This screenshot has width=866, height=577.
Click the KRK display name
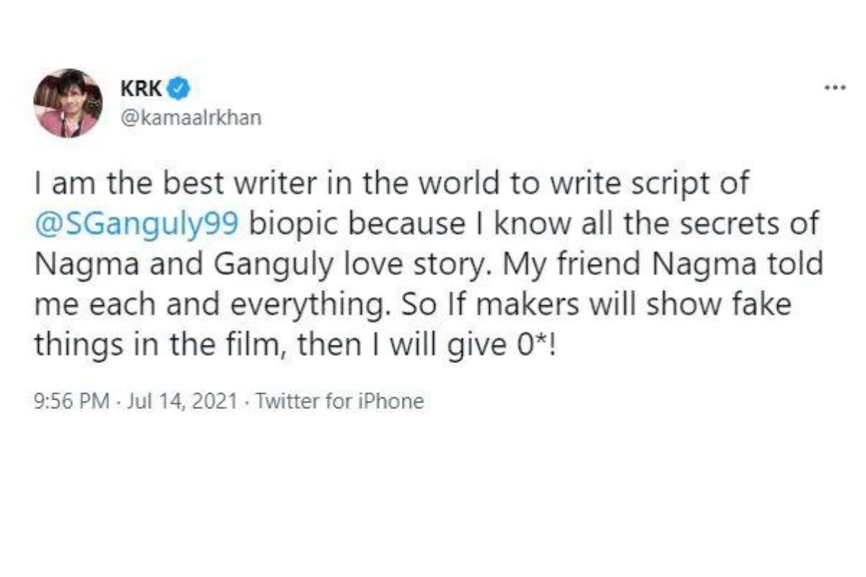click(x=141, y=89)
